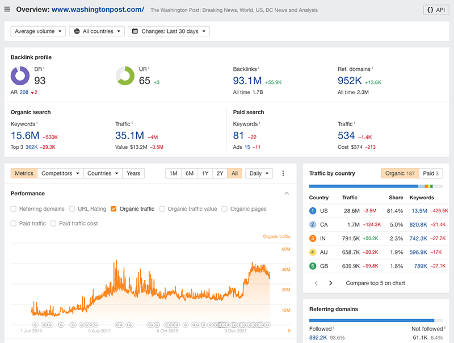Go to next countries page arrow

331,283
